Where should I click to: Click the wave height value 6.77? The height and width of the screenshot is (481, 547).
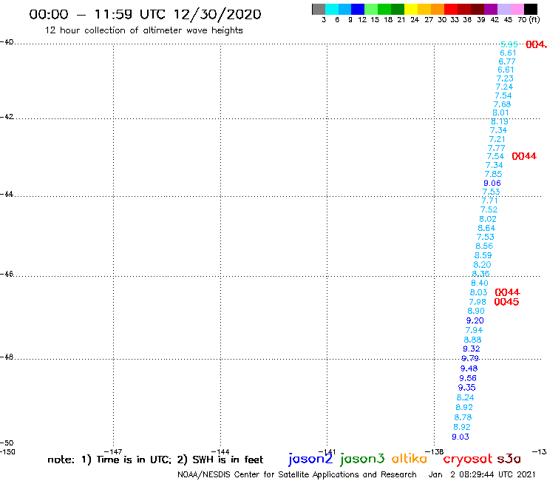(506, 61)
